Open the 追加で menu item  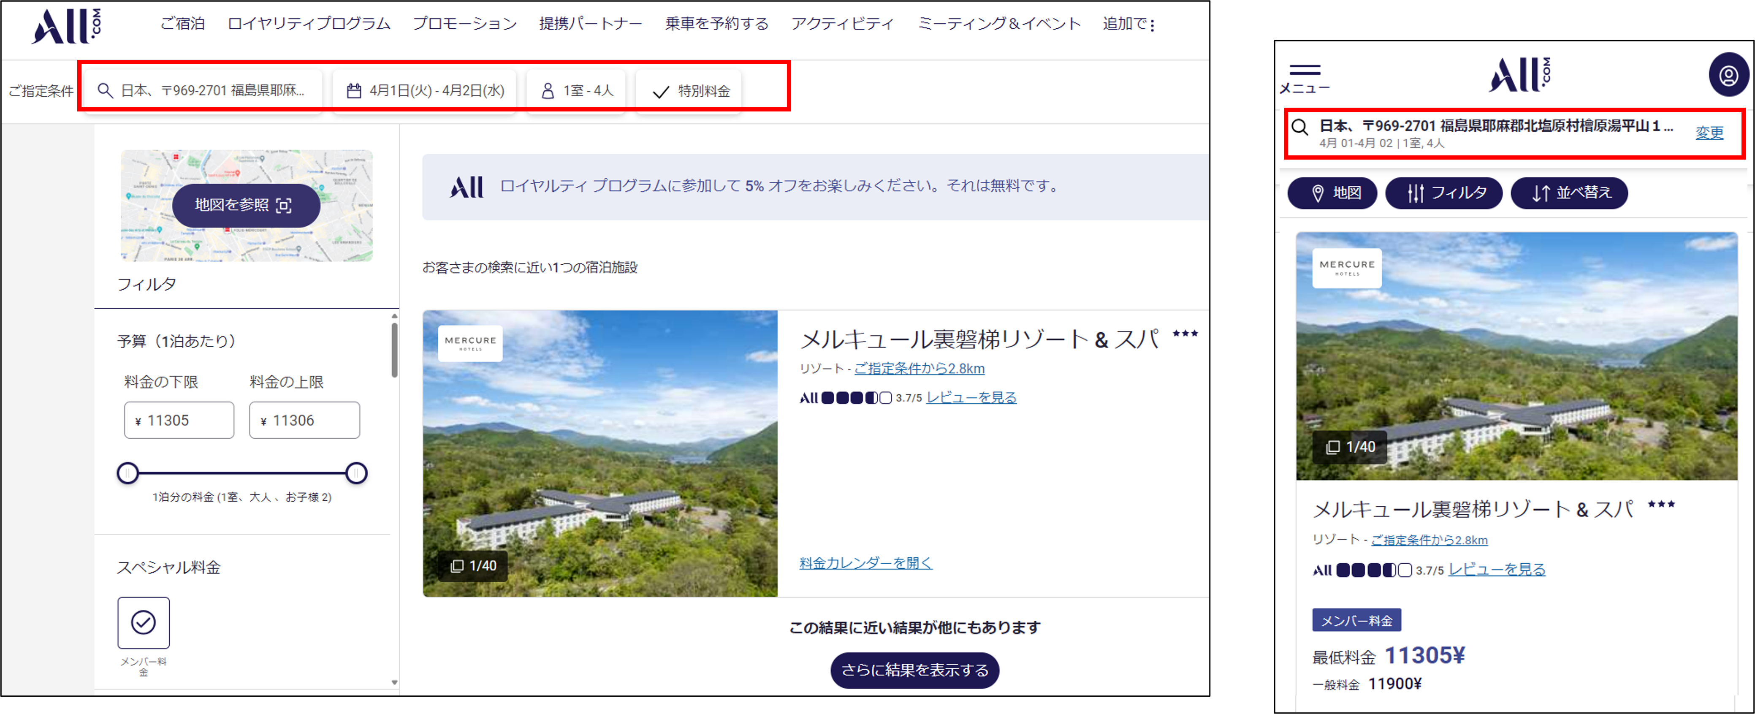tap(1125, 24)
